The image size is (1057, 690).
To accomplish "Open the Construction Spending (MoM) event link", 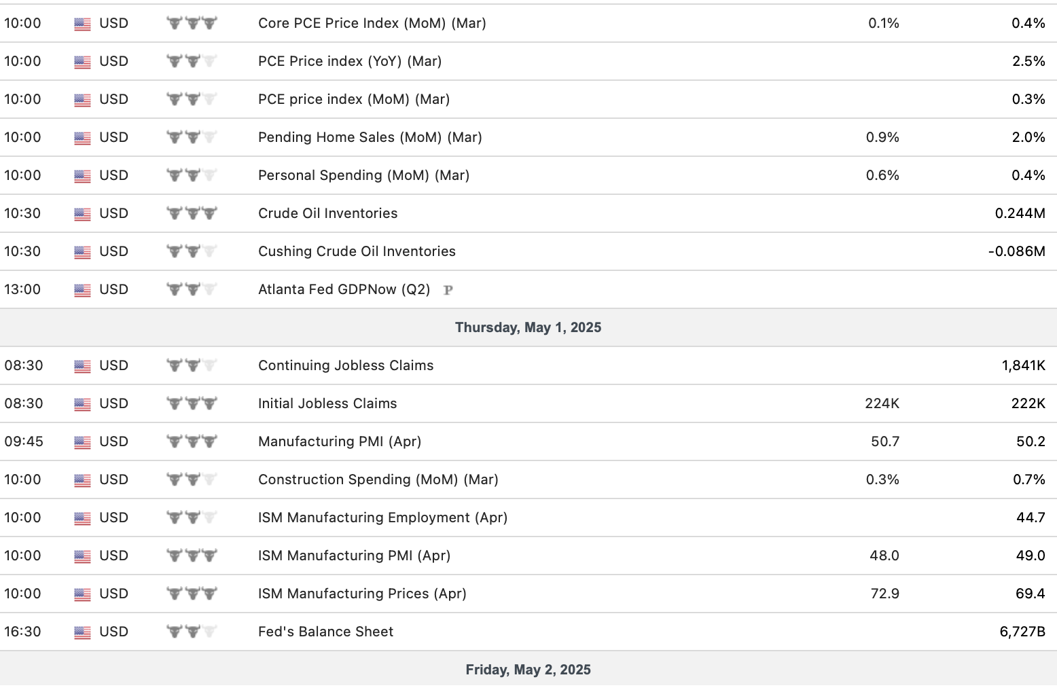I will point(378,479).
